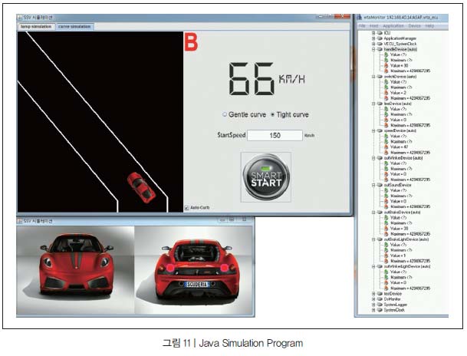Screen dimensions: 467x356
Task: Click orange icon of switchDevice Value = 2
Action: 386,93
